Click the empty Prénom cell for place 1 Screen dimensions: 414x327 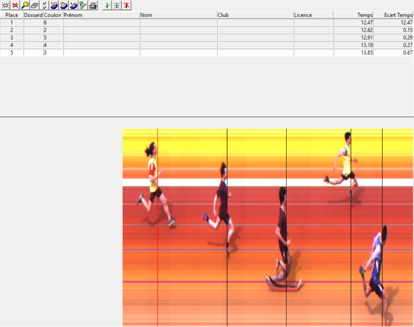(x=102, y=23)
